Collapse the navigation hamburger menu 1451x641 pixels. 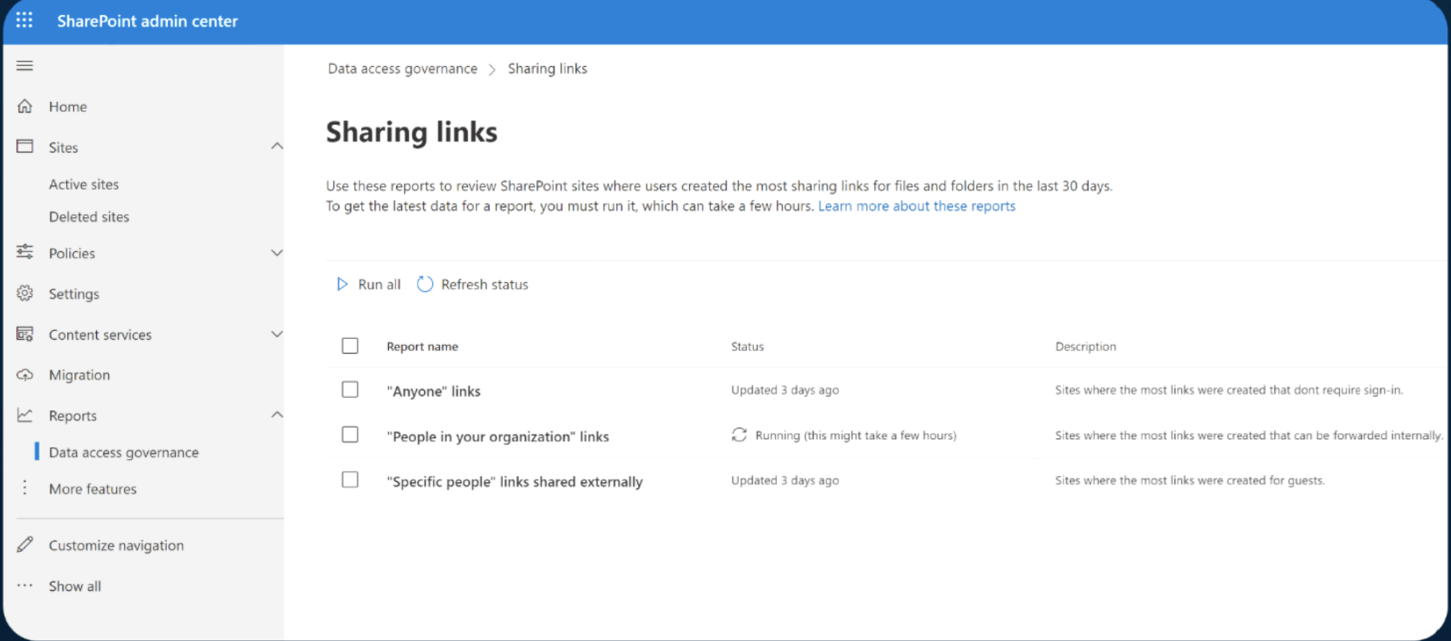coord(25,65)
